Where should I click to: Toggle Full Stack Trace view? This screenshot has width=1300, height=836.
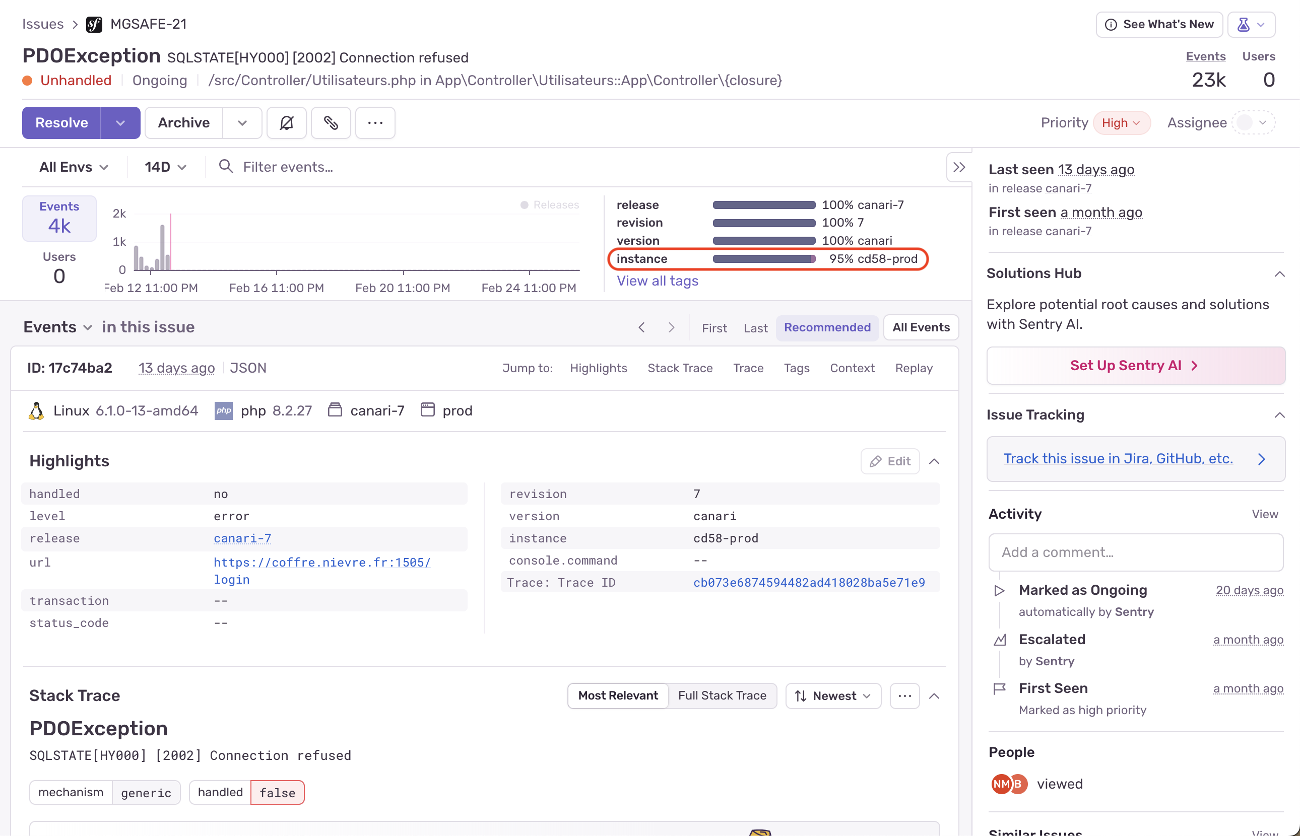pos(722,696)
